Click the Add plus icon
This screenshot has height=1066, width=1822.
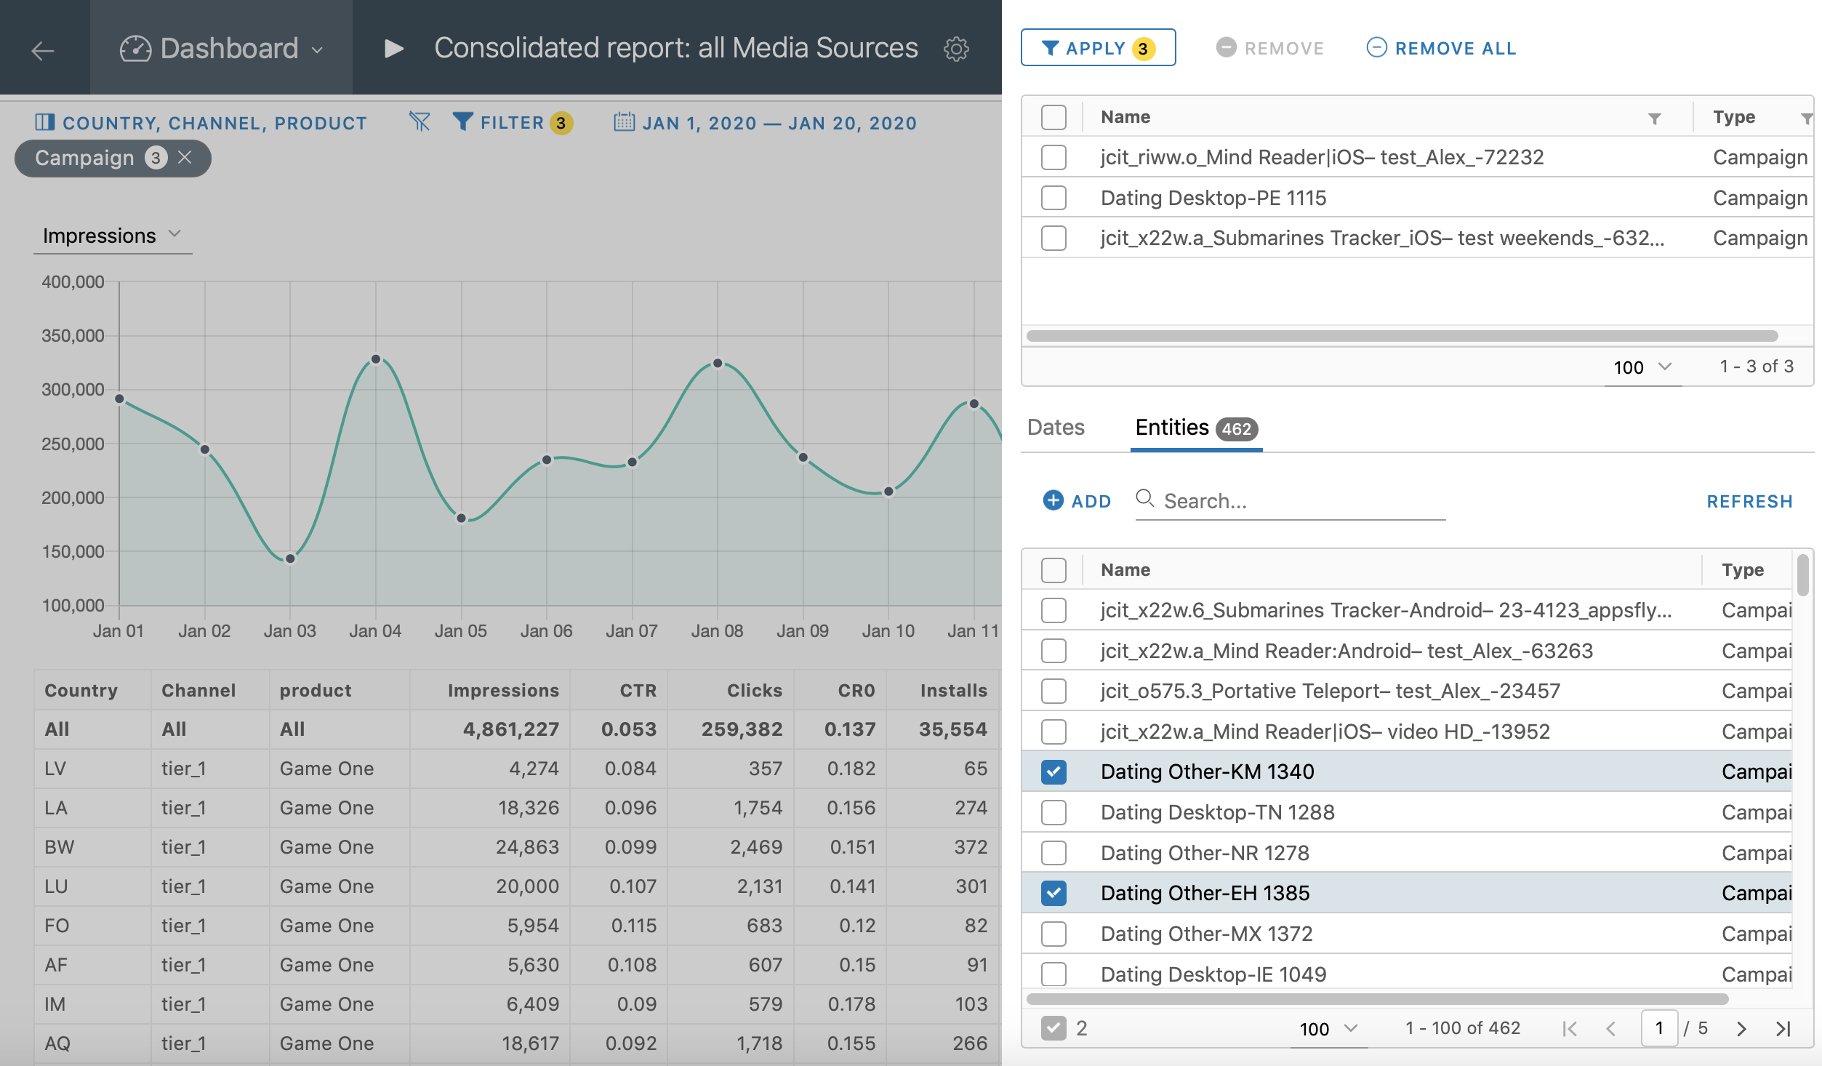coord(1053,500)
